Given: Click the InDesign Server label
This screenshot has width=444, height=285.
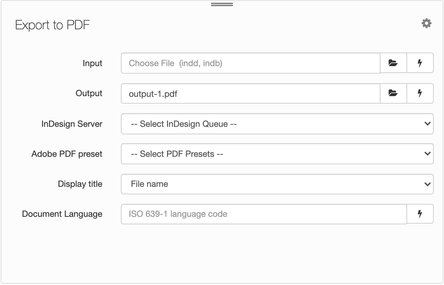Looking at the screenshot, I should tap(72, 124).
